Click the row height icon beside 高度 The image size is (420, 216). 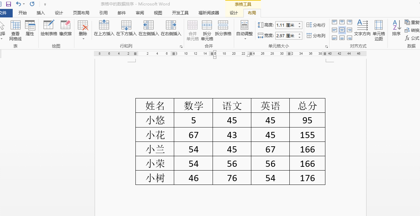pos(261,25)
